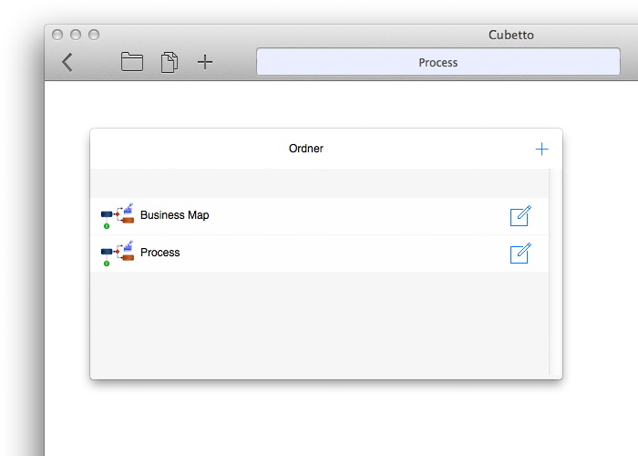Click the blue plus in Ordner header
The image size is (638, 456).
point(541,149)
